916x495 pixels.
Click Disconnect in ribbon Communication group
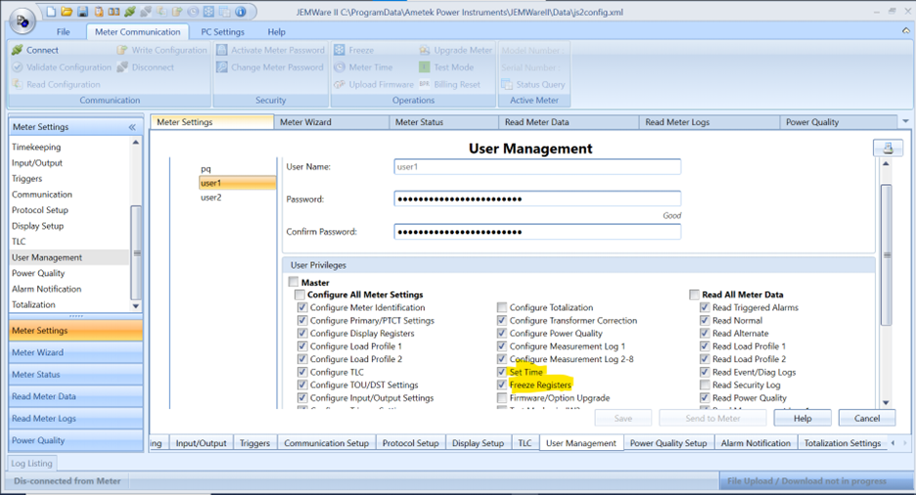(x=146, y=67)
